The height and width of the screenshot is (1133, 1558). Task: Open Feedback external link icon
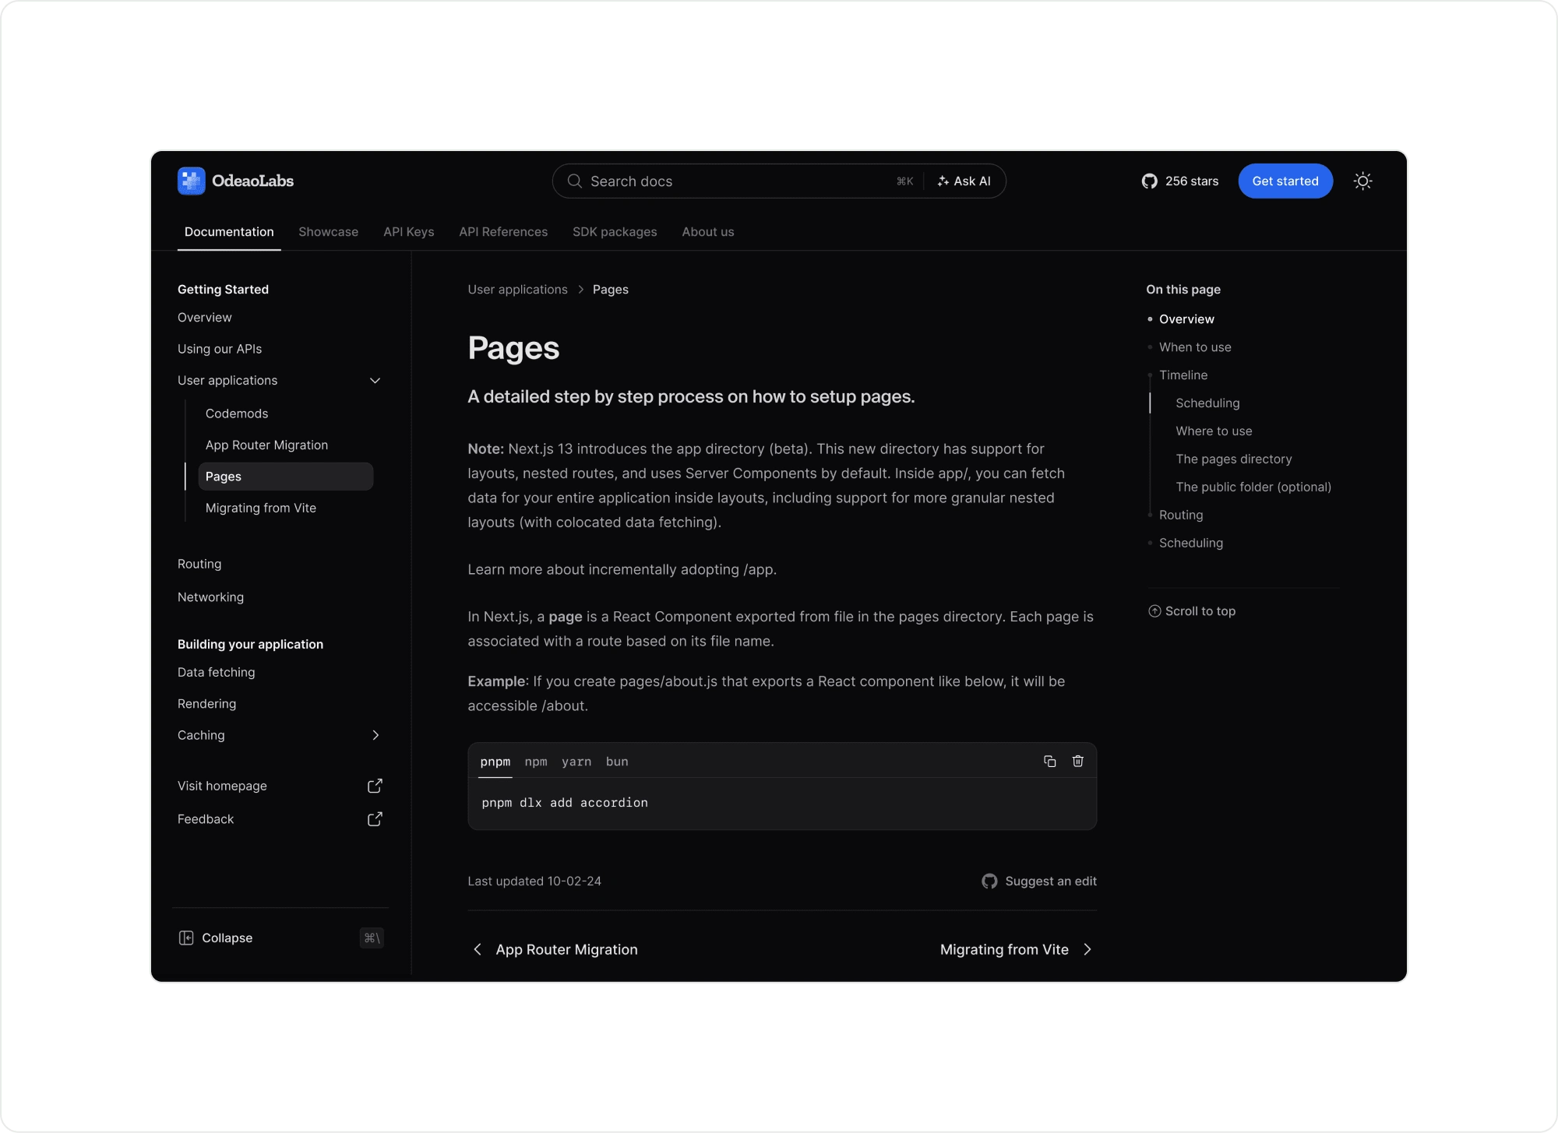click(375, 819)
